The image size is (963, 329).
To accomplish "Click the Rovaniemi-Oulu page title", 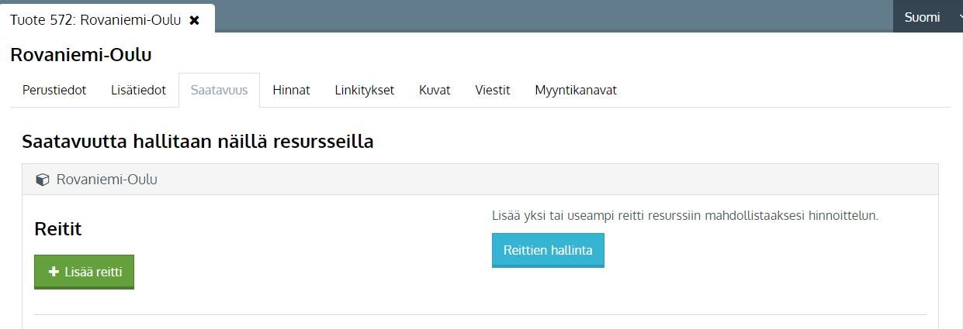I will [x=81, y=55].
